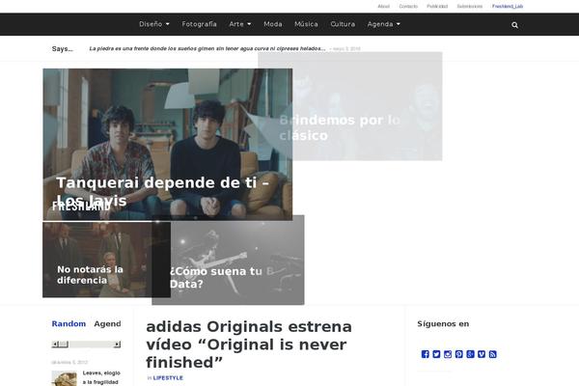Screen dimensions: 579x386
Task: Click the horizontal scrollbar thumb in sidebar
Action: pos(64,345)
